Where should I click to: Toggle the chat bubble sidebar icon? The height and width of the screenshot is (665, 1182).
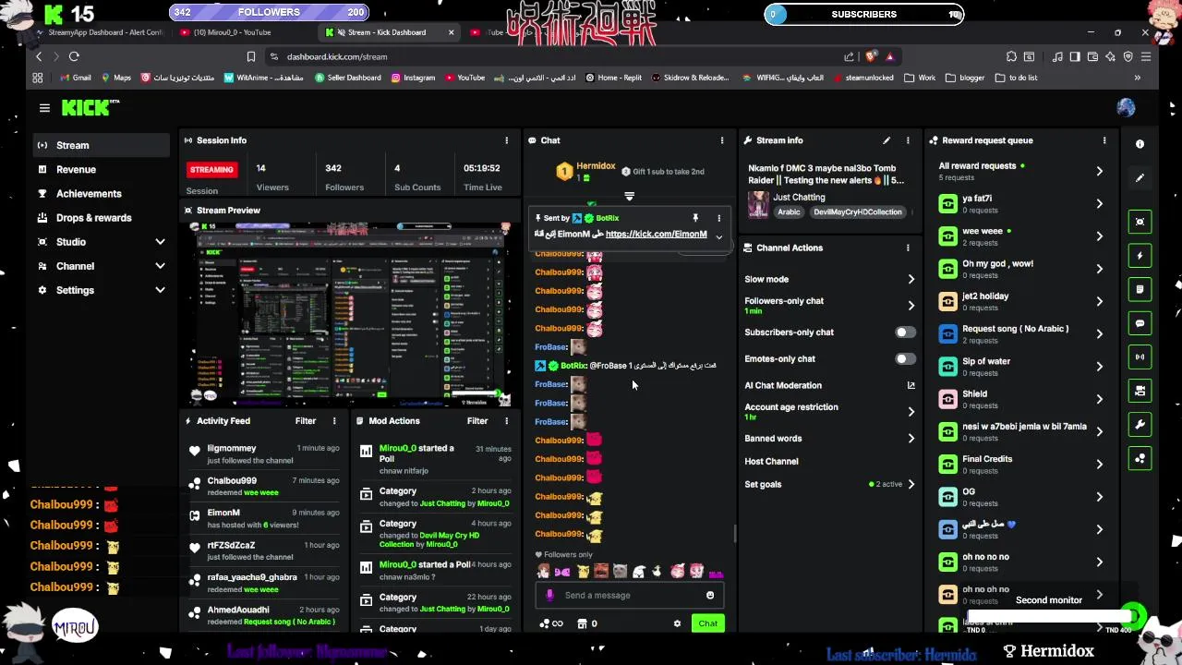1140,323
